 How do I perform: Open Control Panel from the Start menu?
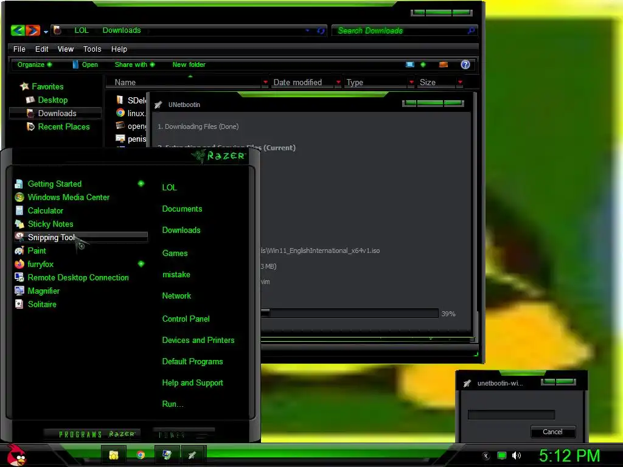pos(186,319)
